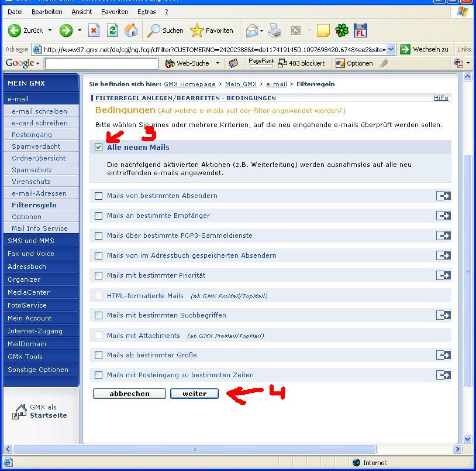The height and width of the screenshot is (471, 476).
Task: Click the vertical scrollbar down arrow
Action: click(467, 438)
